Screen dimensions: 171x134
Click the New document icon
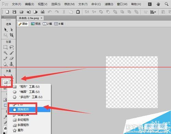coord(8,12)
